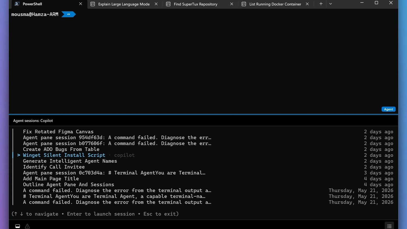Close the Find SuperTux Repository tab
Image resolution: width=407 pixels, height=229 pixels.
pyautogui.click(x=232, y=4)
